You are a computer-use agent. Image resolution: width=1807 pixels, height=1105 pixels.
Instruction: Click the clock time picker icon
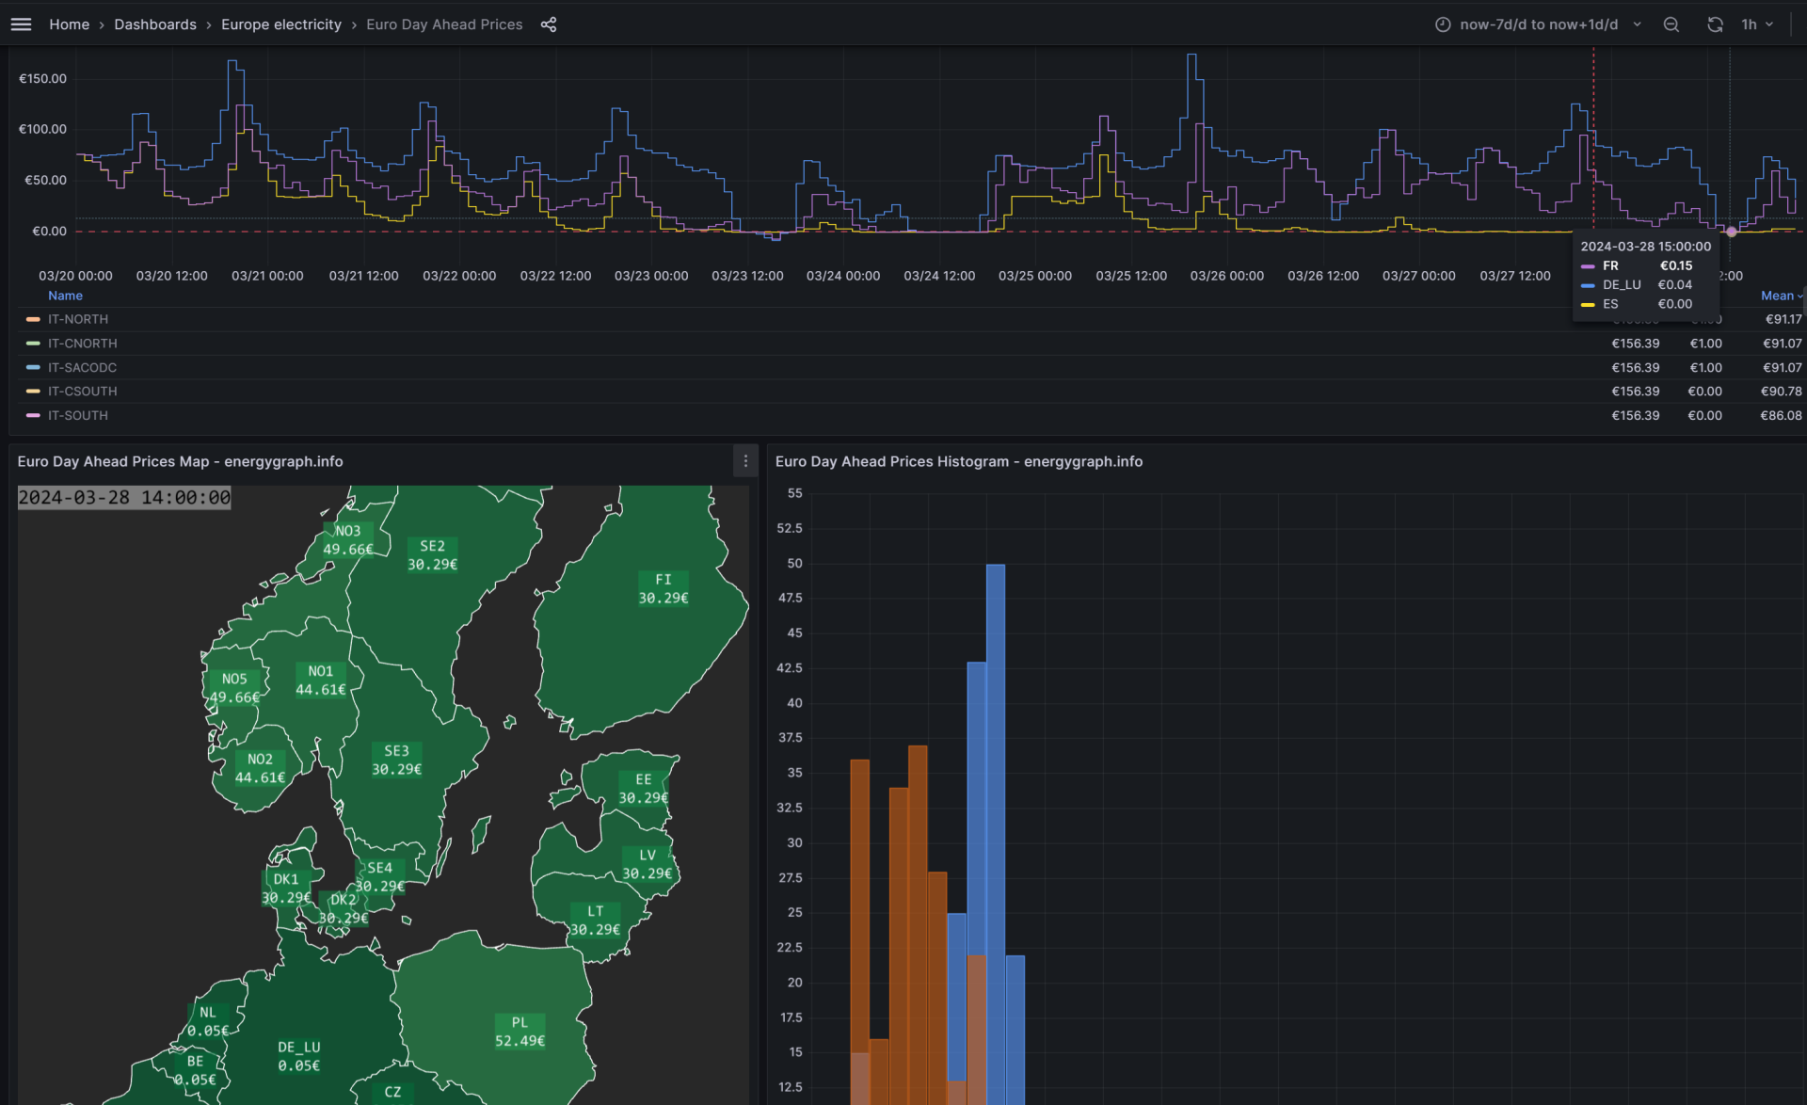[1442, 24]
